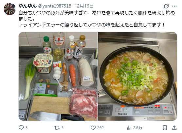Click the reply count 3

[x=27, y=128]
